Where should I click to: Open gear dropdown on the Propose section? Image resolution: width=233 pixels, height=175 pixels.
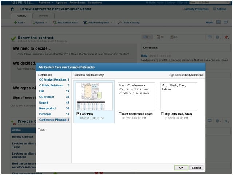point(218,121)
